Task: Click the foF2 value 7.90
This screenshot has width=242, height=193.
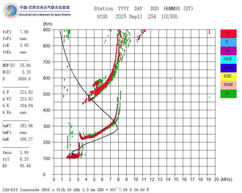Action: (x=24, y=32)
